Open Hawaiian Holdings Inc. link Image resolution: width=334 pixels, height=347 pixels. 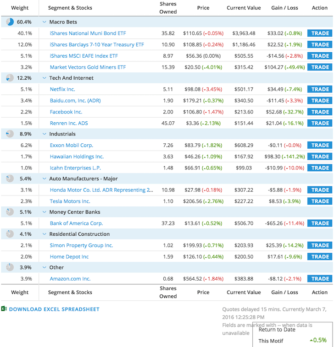click(x=77, y=157)
